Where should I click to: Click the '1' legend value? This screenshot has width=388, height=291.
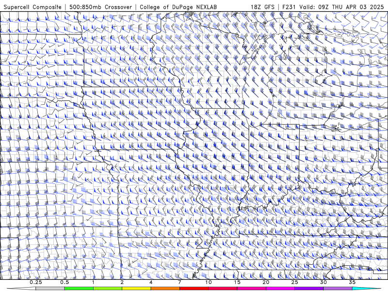(93, 282)
